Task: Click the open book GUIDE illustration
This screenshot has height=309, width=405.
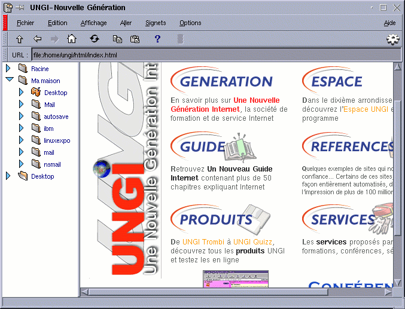Action: [x=240, y=148]
